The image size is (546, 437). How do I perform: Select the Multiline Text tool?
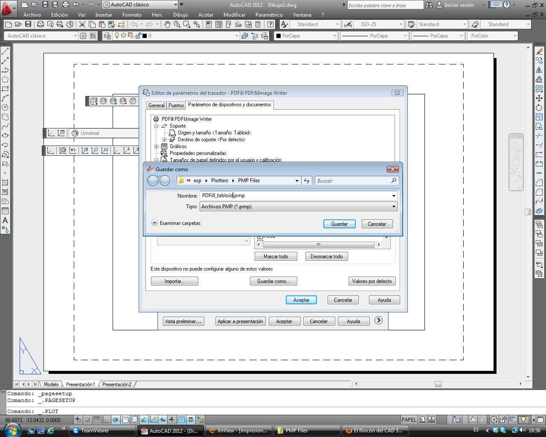(5, 220)
